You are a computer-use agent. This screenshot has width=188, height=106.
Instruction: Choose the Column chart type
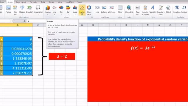point(48,10)
